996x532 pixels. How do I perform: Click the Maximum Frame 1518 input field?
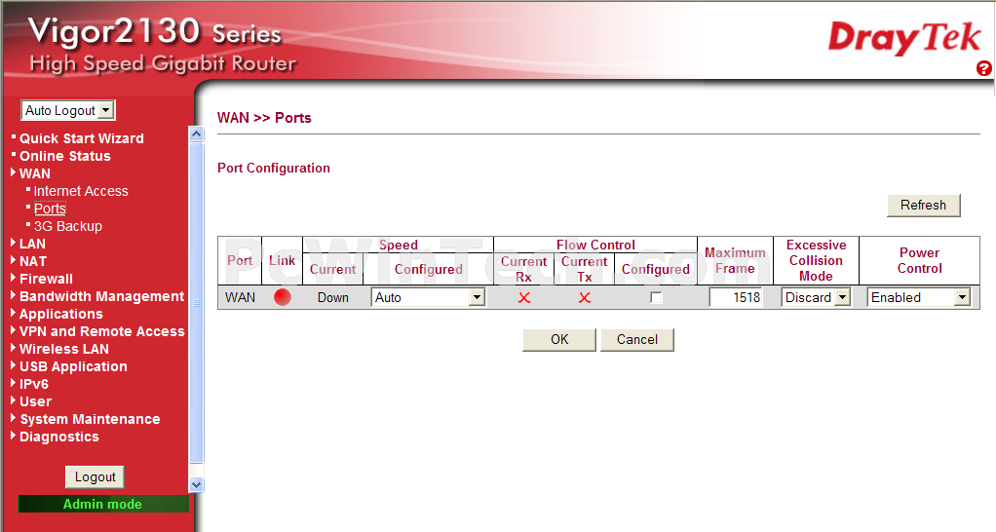(x=736, y=297)
